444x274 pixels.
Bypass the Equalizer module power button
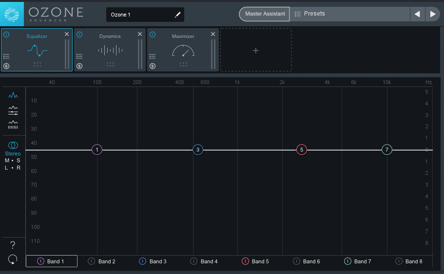tap(6, 34)
